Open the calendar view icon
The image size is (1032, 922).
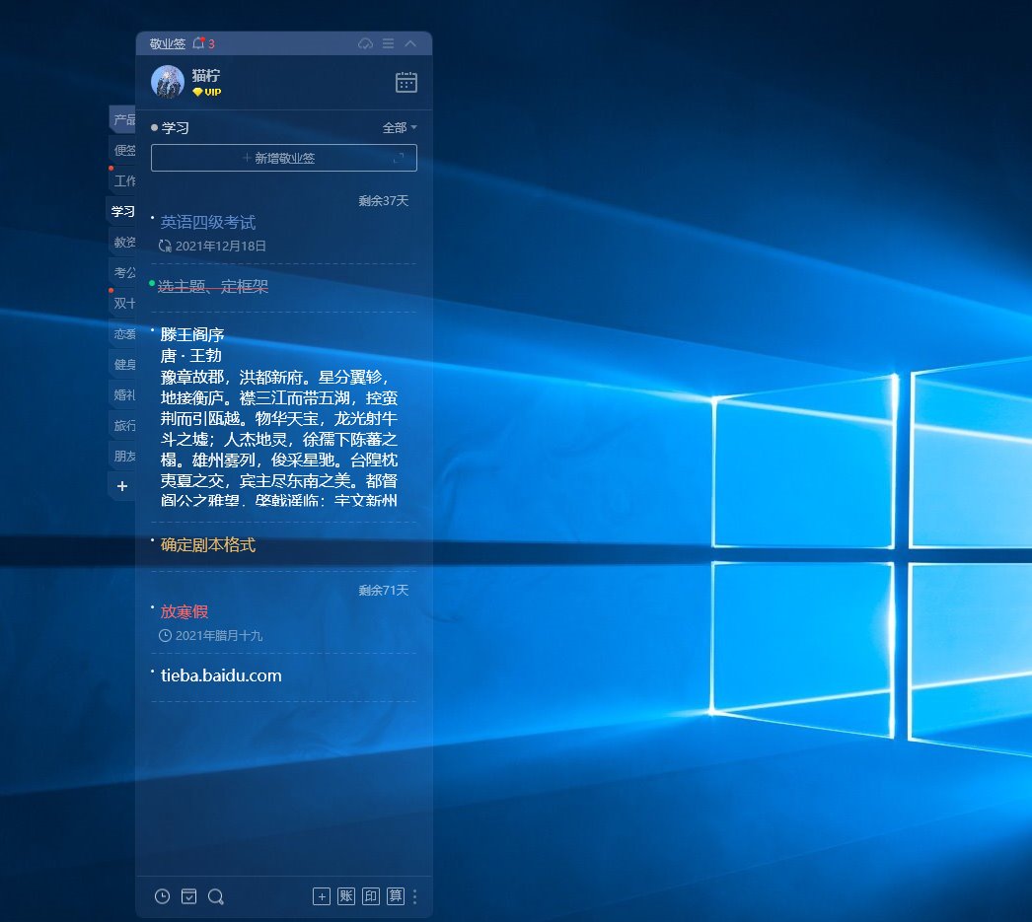(406, 82)
